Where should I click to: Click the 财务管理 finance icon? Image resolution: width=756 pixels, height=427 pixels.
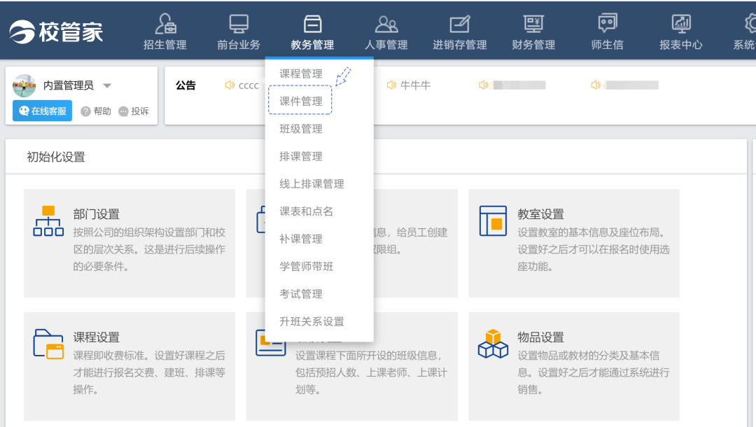pos(532,22)
